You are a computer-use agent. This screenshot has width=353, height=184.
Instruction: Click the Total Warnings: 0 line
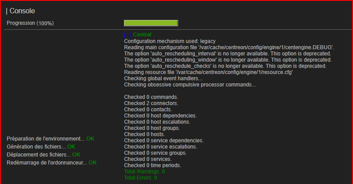(x=144, y=172)
